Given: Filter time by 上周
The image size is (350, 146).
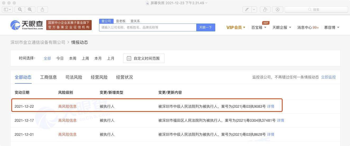Looking at the screenshot, I should [x=85, y=58].
